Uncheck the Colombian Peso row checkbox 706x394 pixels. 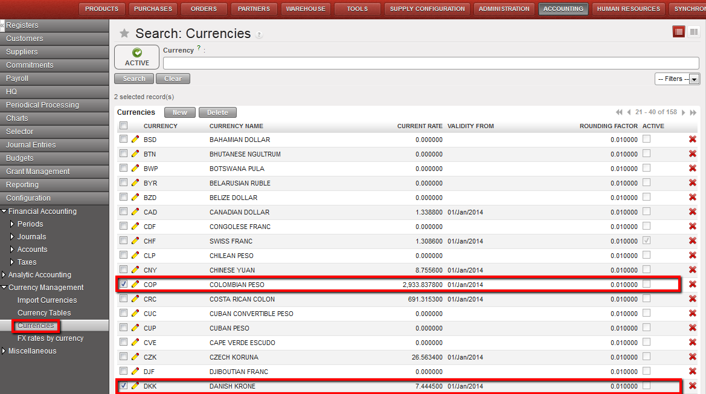pos(124,284)
